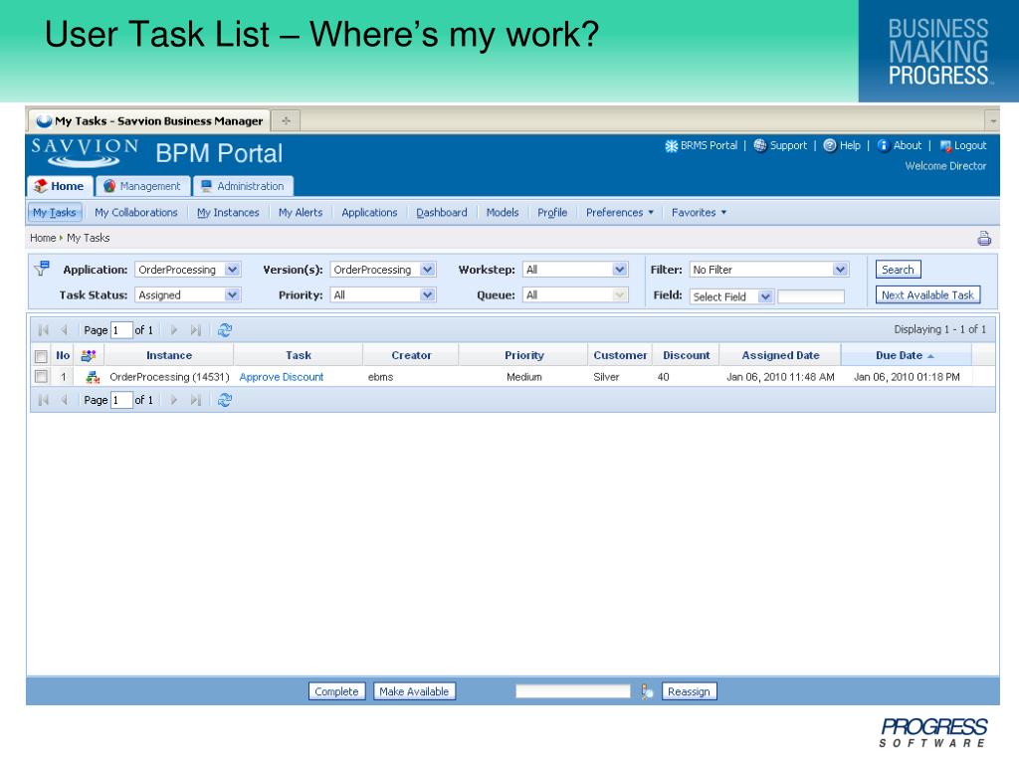Click the Search button
Viewport: 1019px width, 764px height.
pos(899,269)
